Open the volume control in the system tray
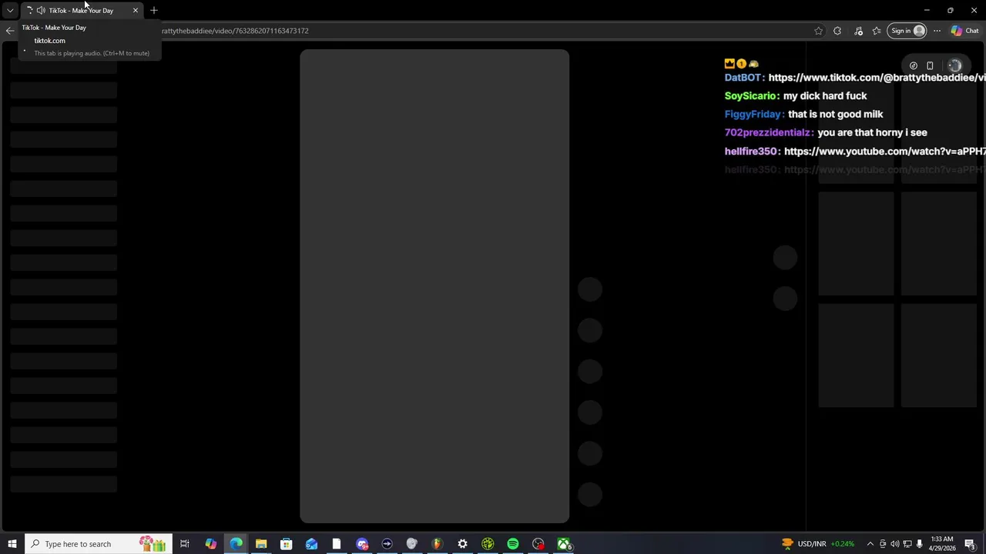The width and height of the screenshot is (986, 554). tap(895, 544)
